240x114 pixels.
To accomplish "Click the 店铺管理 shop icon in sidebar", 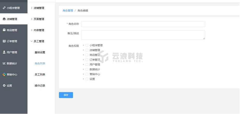I will 4,19.
